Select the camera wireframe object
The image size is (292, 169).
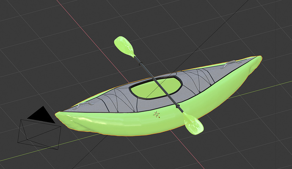point(39,134)
